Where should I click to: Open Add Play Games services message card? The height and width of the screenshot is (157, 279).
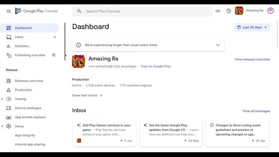coord(105,133)
